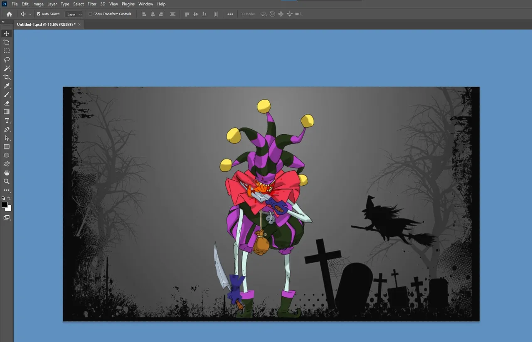
Task: Open the File menu
Action: point(15,4)
